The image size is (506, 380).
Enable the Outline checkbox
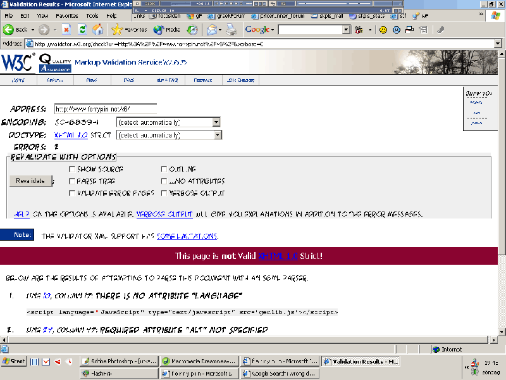164,169
